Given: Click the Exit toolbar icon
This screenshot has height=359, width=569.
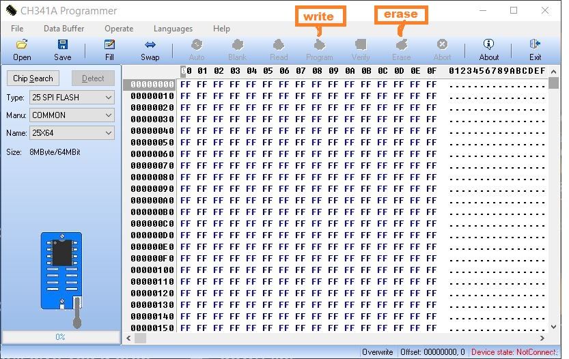Looking at the screenshot, I should click(x=535, y=45).
